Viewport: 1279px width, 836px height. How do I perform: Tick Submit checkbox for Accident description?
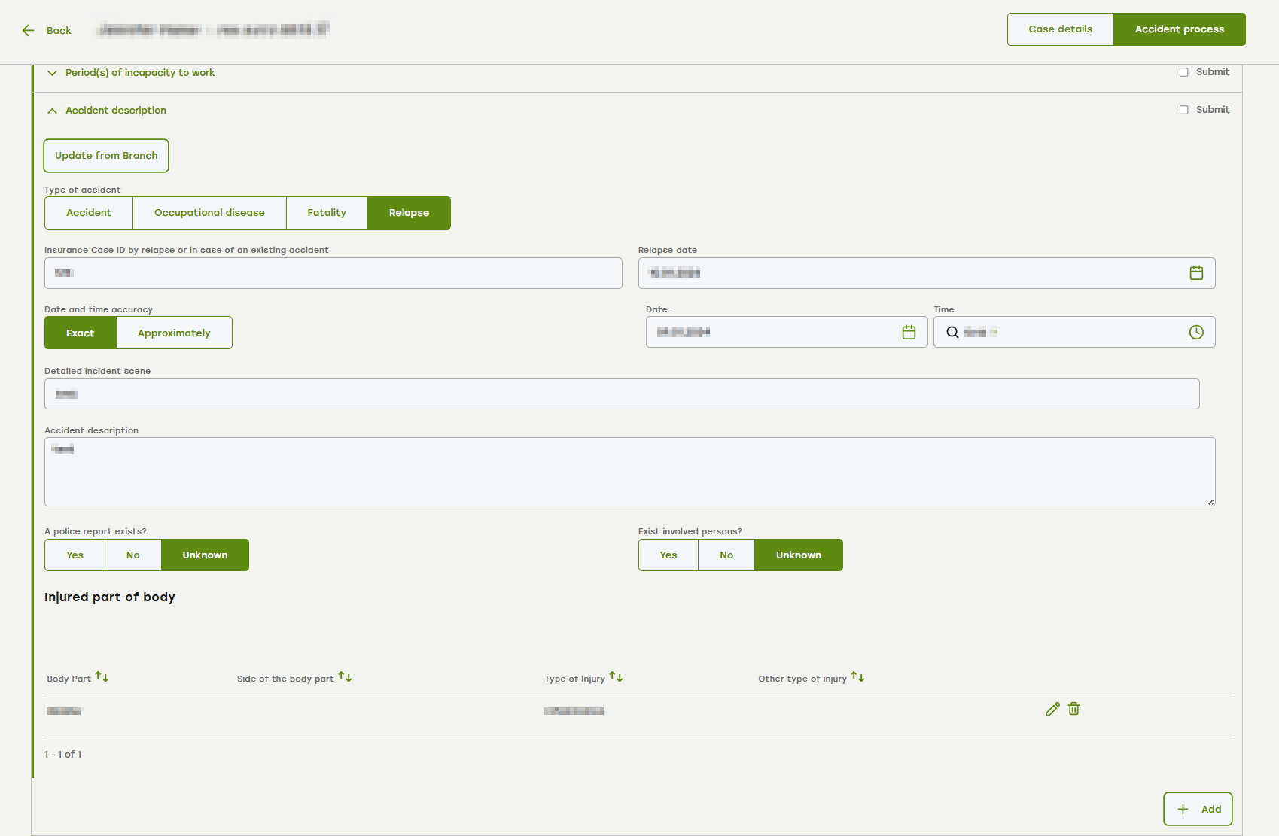pyautogui.click(x=1184, y=110)
